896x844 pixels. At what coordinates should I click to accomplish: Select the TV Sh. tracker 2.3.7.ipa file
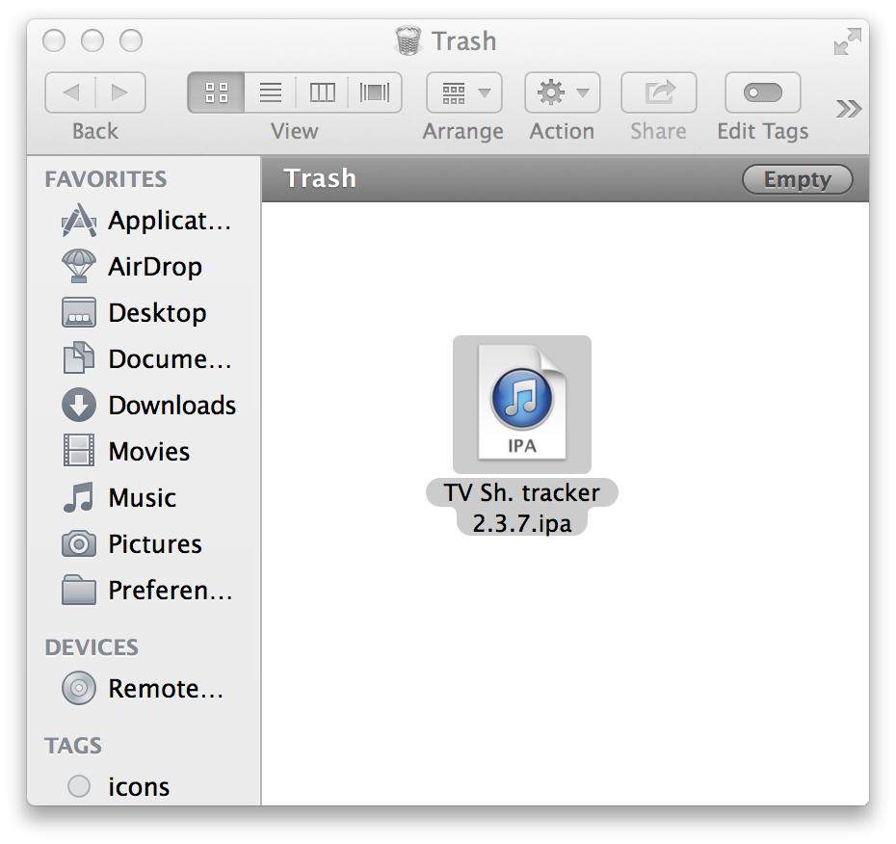pyautogui.click(x=522, y=405)
